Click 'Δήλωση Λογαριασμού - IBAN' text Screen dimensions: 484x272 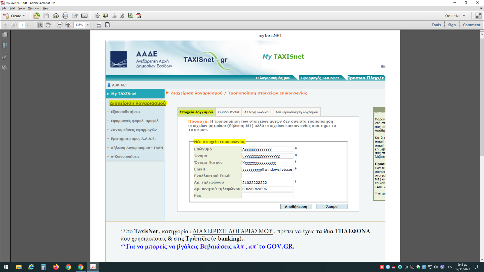pyautogui.click(x=137, y=148)
